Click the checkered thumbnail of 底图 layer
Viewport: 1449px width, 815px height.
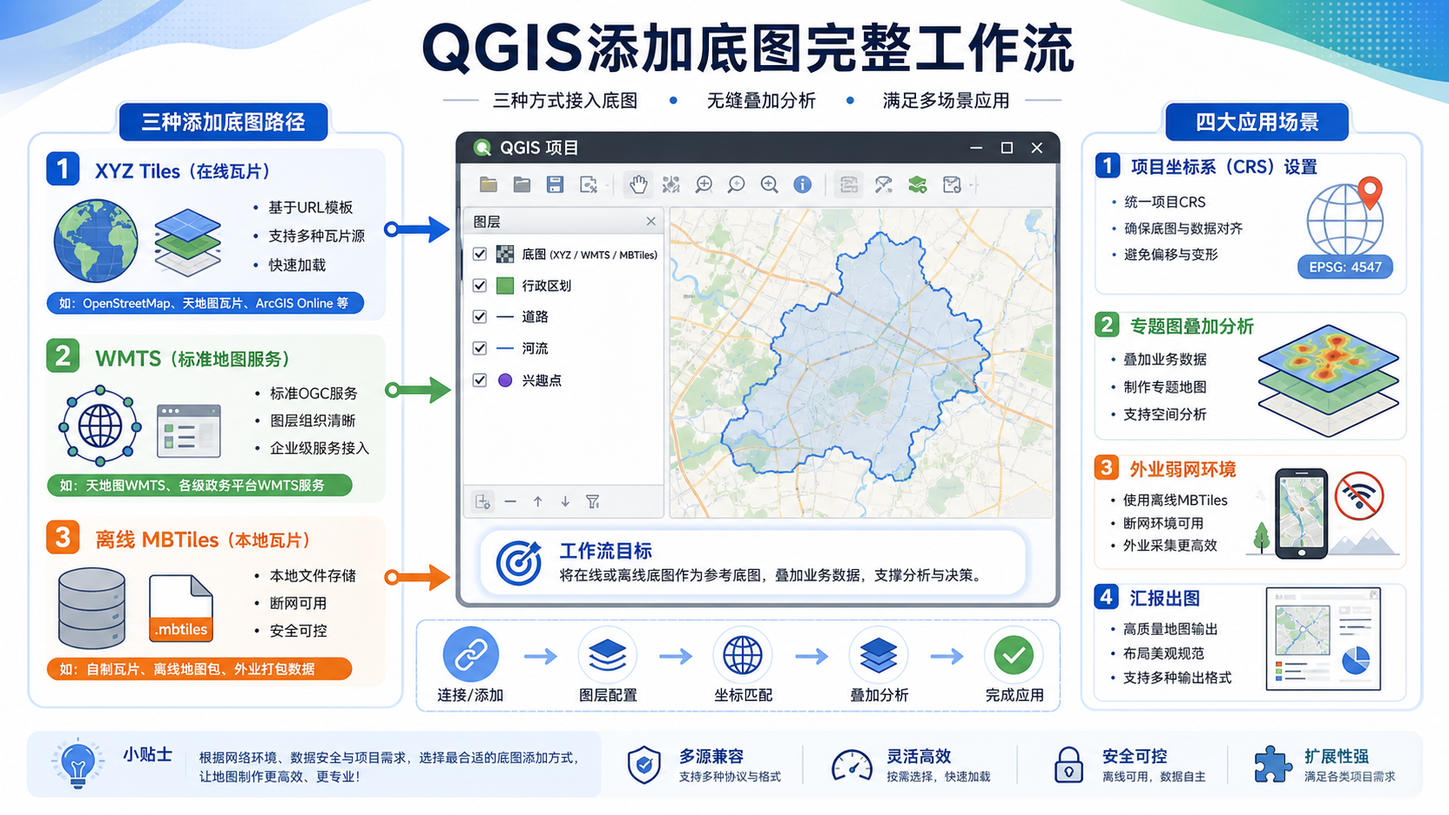tap(505, 255)
